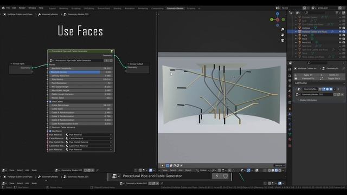This screenshot has width=347, height=195.
Task: Click the node group icon on generator node header
Action: pyautogui.click(x=112, y=51)
